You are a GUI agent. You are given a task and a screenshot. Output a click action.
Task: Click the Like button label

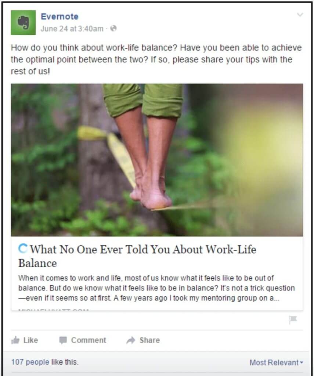(x=31, y=340)
